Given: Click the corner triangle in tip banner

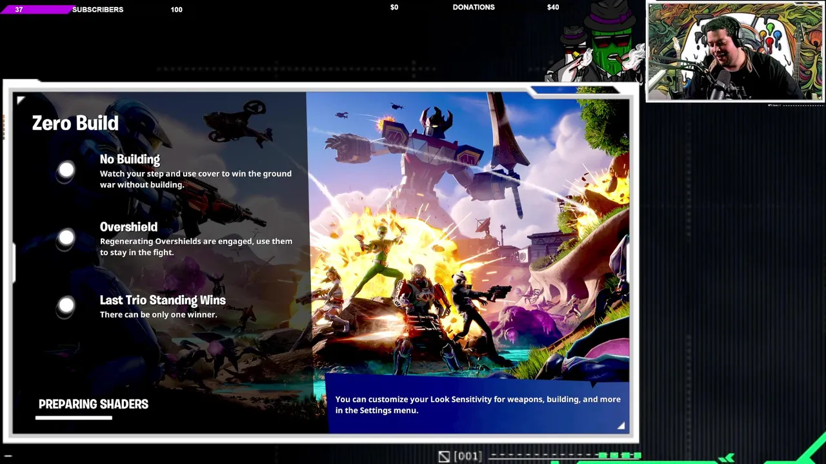Looking at the screenshot, I should 621,425.
